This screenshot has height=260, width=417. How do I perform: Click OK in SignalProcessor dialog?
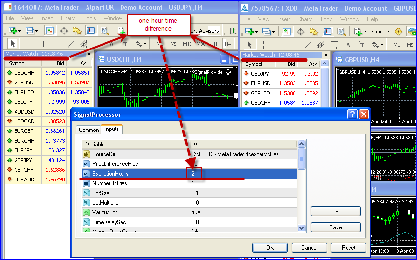(x=270, y=247)
